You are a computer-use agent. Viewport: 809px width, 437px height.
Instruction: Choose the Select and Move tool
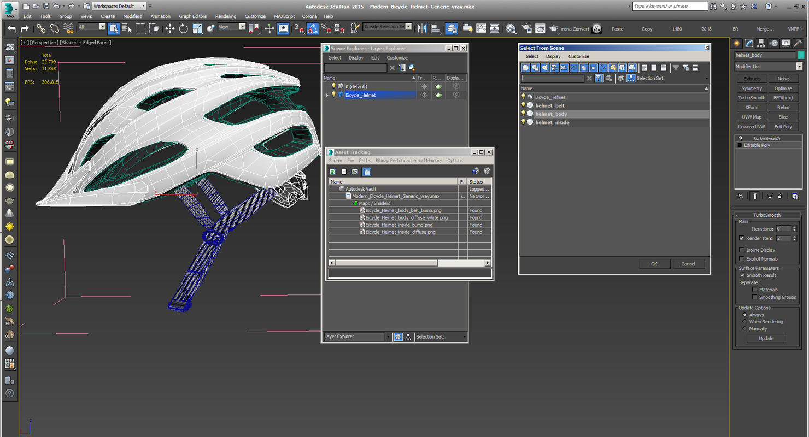point(170,28)
